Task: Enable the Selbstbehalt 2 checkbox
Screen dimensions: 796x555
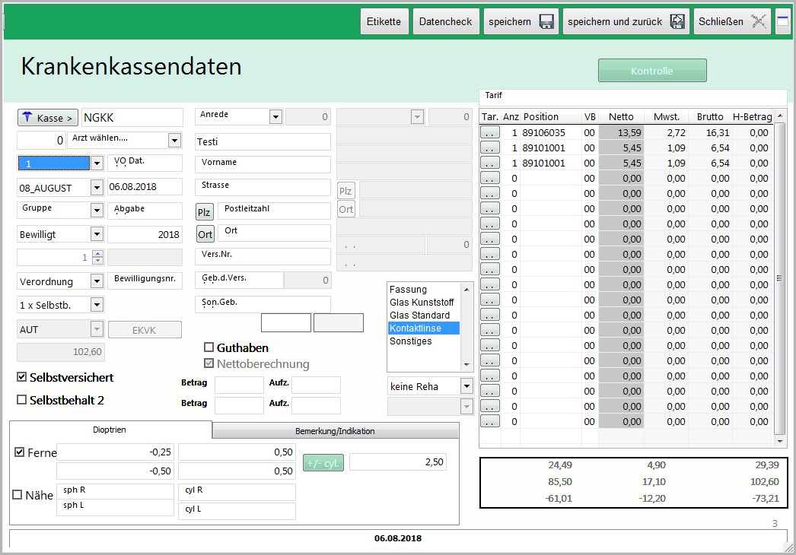Action: point(22,400)
